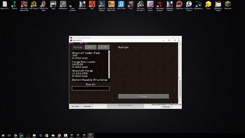Select the Forge-1.8 file on desktop
245x138 pixels.
5,5
